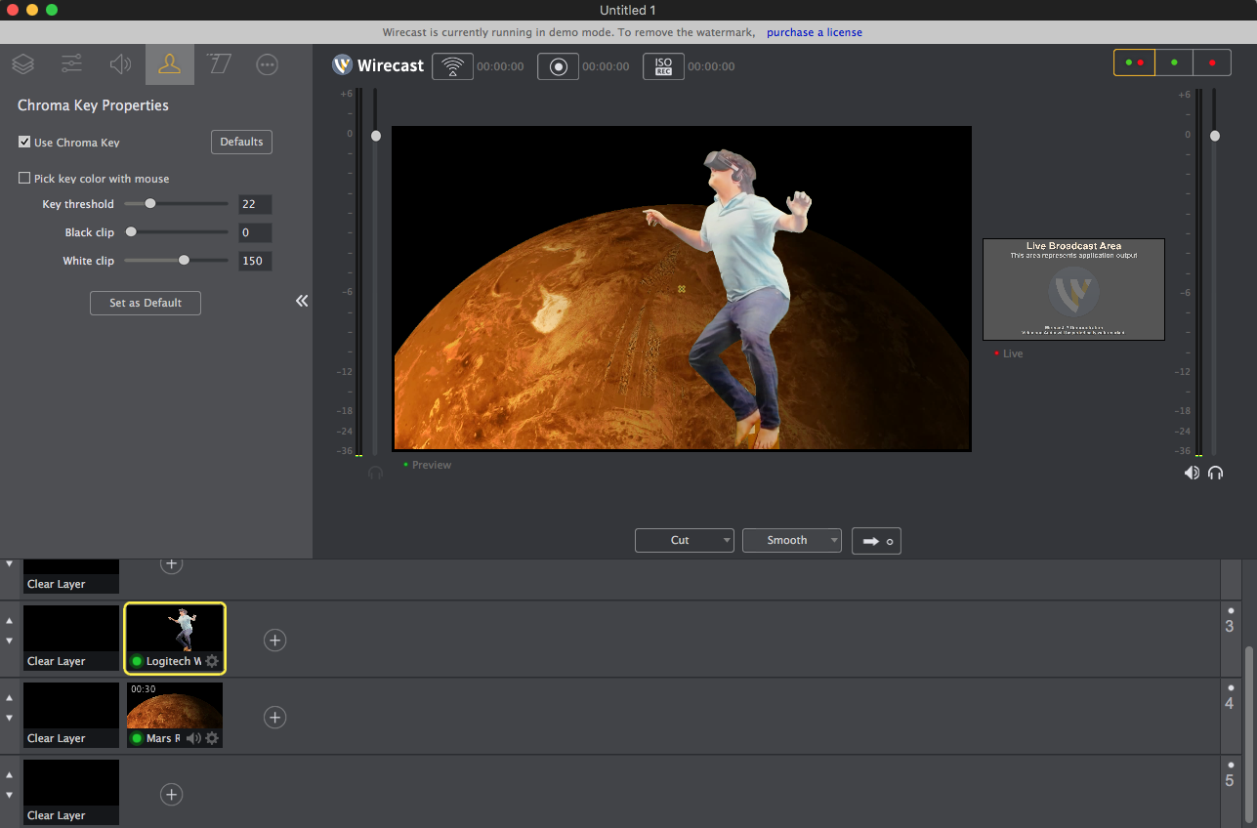Click the Defaults button
The height and width of the screenshot is (828, 1257).
pyautogui.click(x=241, y=142)
